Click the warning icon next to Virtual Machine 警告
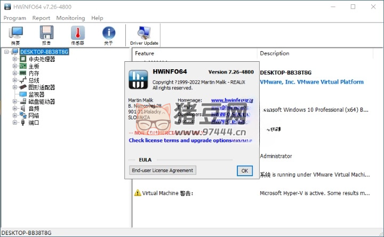 pos(138,193)
